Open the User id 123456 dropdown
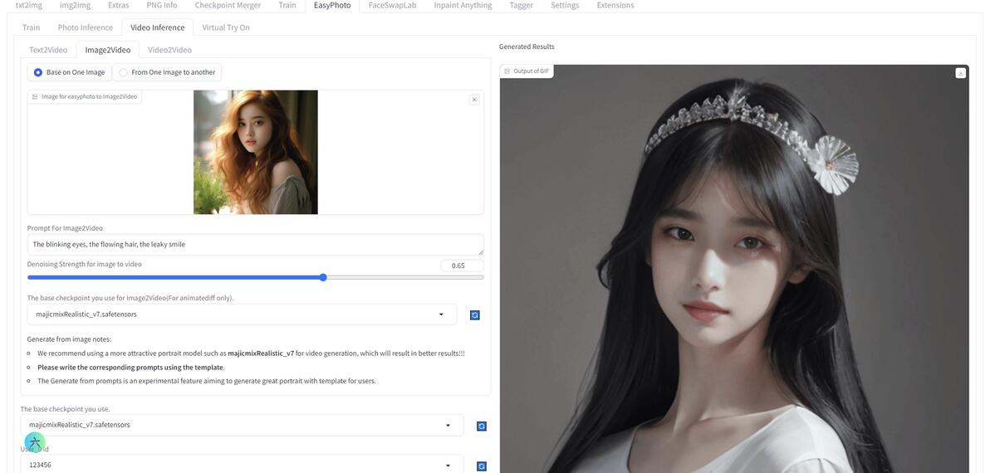The width and height of the screenshot is (990, 473). 242,465
